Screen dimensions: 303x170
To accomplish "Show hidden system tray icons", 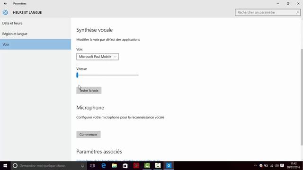I will pos(255,166).
